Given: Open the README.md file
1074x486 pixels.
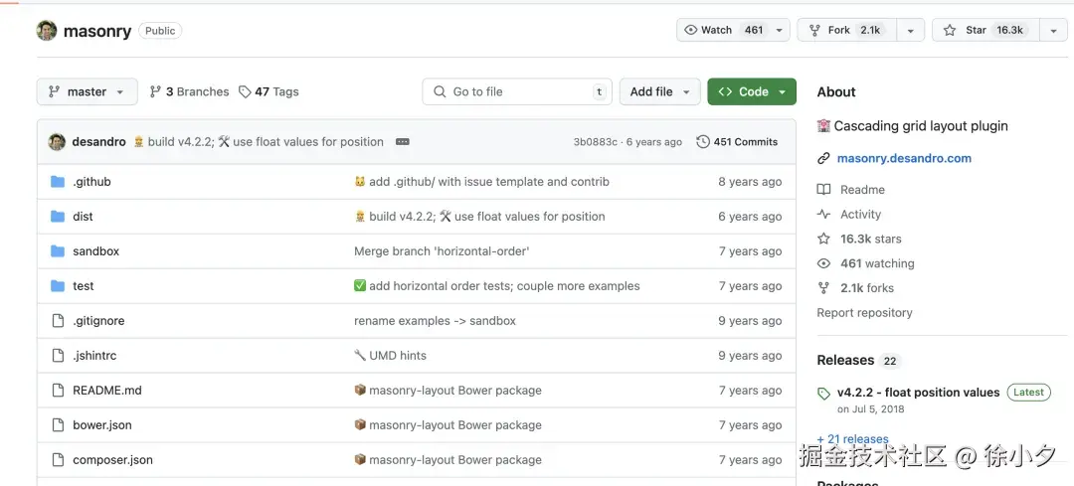Looking at the screenshot, I should click(107, 391).
